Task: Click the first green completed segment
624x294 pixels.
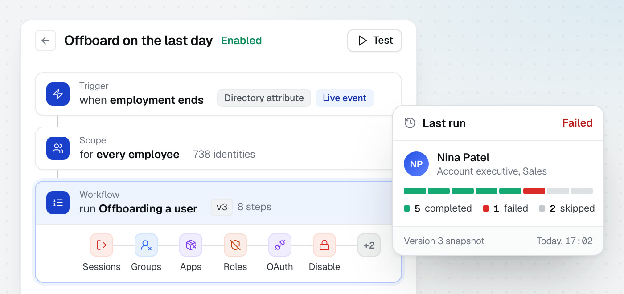Action: tap(415, 191)
